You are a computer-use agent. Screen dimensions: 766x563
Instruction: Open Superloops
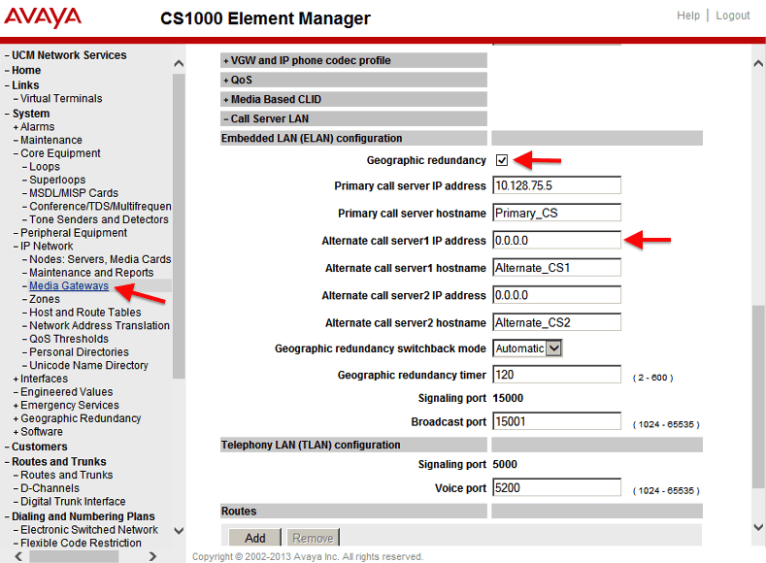tap(57, 180)
